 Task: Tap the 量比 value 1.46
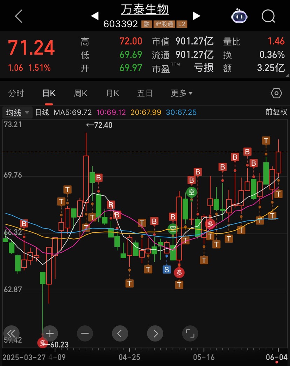[276, 41]
